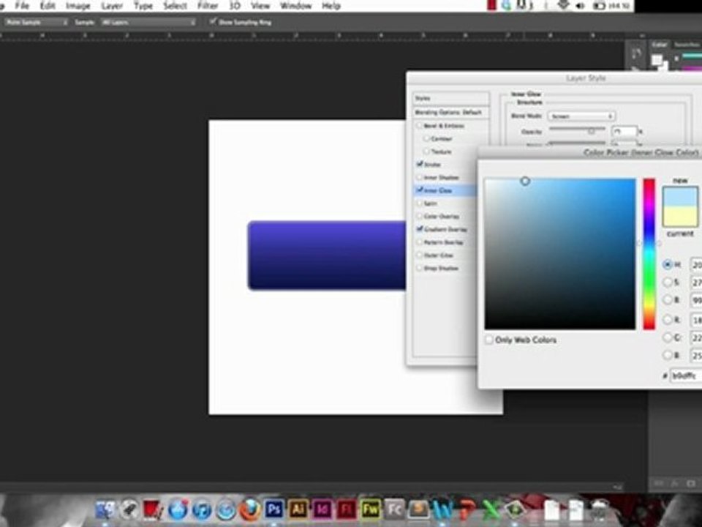
Task: Open the Layer menu
Action: (111, 6)
